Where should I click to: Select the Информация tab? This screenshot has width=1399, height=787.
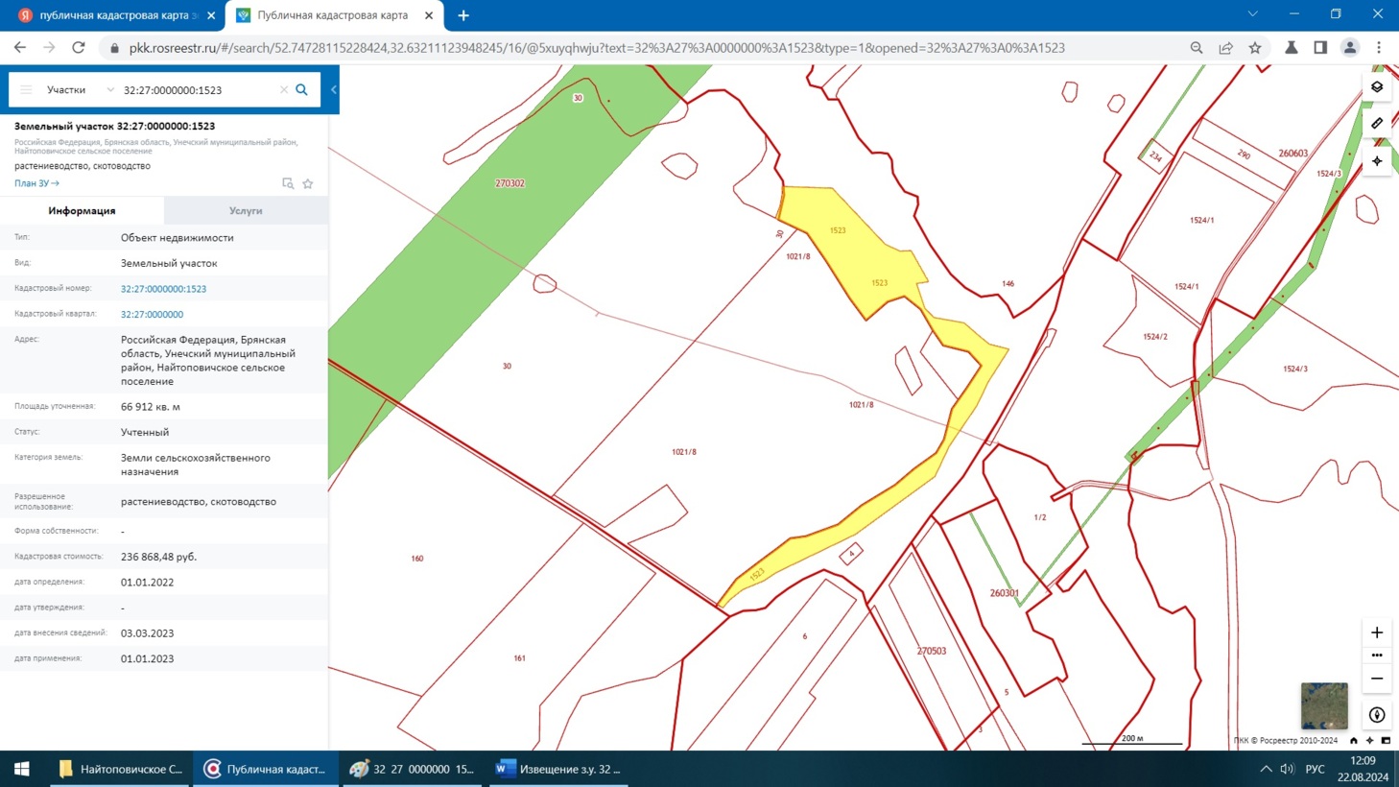(82, 210)
